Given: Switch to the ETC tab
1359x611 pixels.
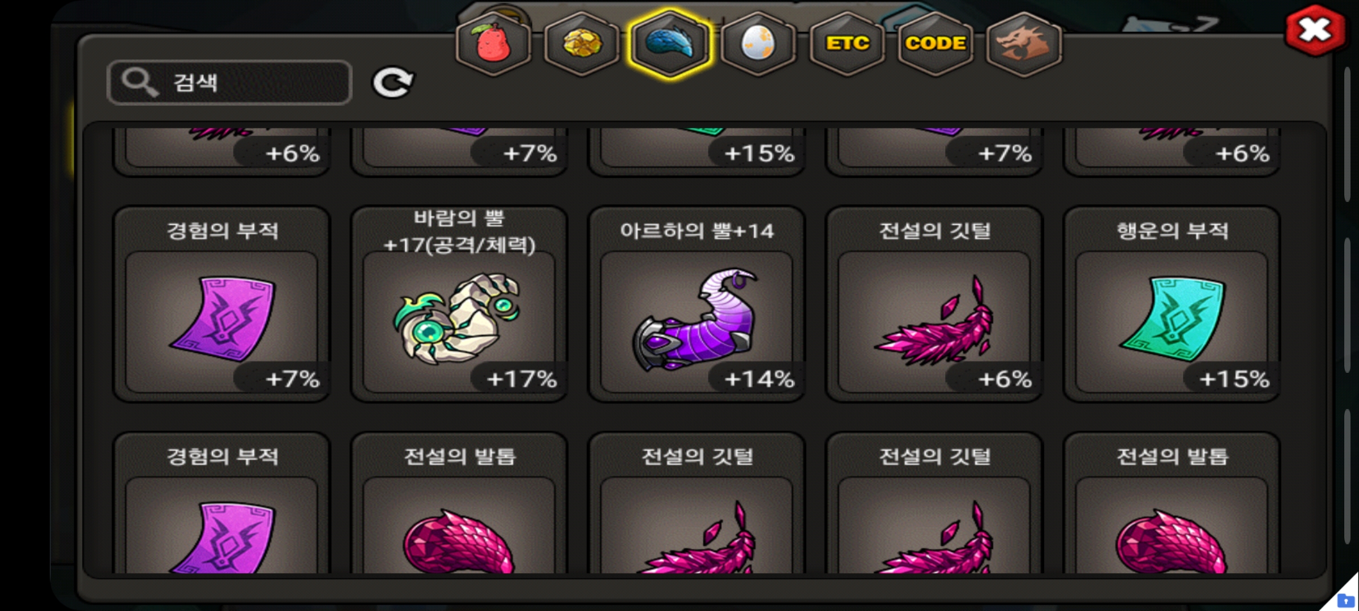Looking at the screenshot, I should coord(847,42).
